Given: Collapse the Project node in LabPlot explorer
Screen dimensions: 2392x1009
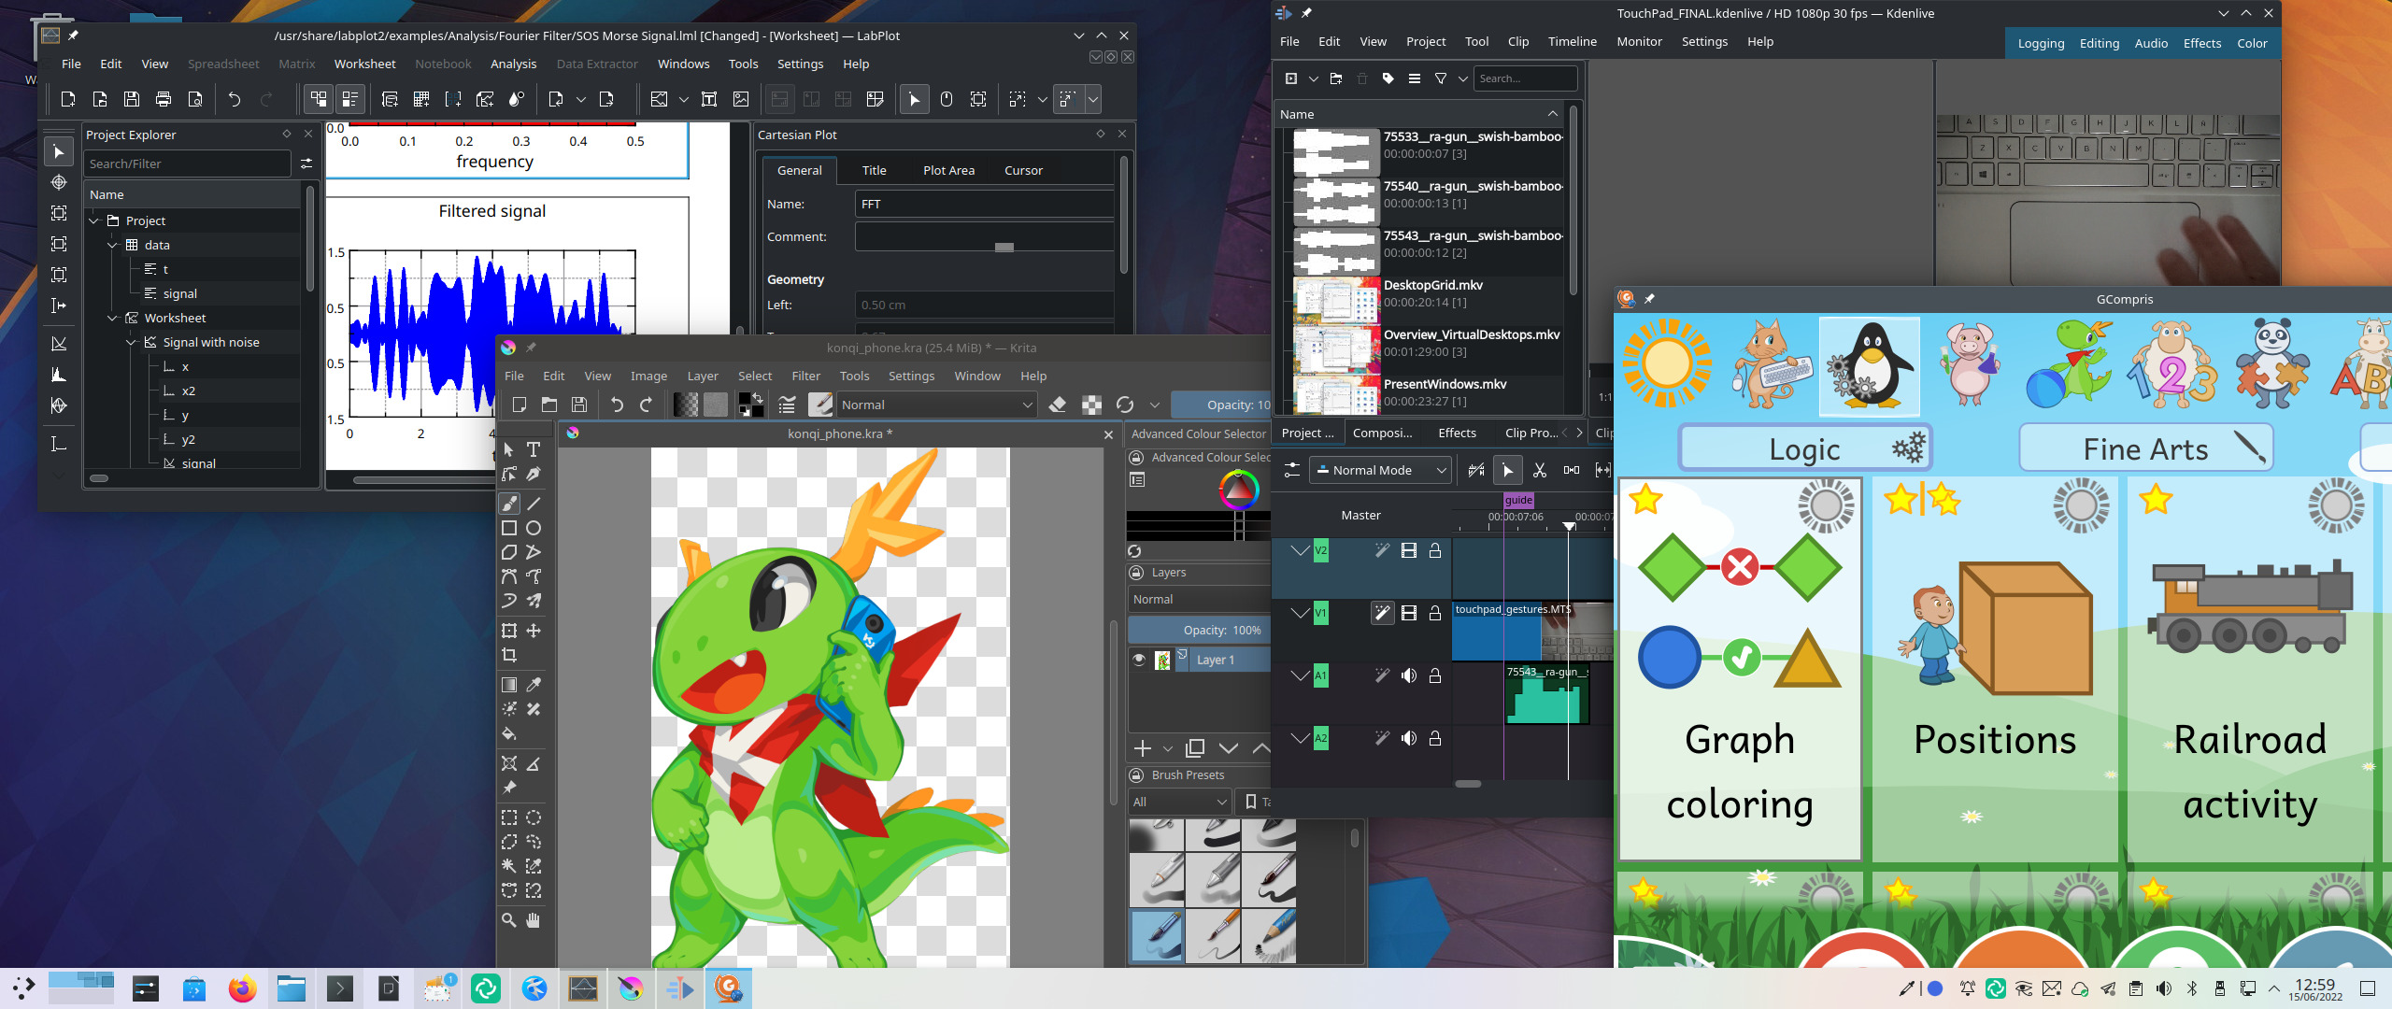Looking at the screenshot, I should click(x=93, y=220).
